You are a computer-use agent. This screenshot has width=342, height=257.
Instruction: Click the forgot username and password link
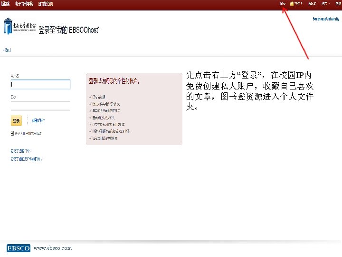tap(27, 159)
